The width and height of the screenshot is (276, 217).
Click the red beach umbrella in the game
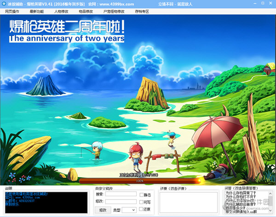tap(218, 132)
